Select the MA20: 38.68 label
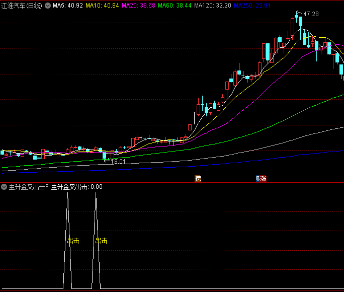This screenshot has width=344, height=292. (x=138, y=6)
